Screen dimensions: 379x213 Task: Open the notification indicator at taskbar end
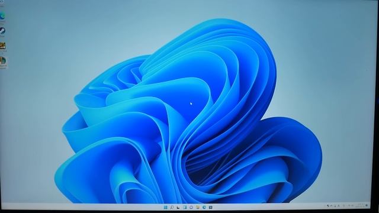[x=367, y=205]
